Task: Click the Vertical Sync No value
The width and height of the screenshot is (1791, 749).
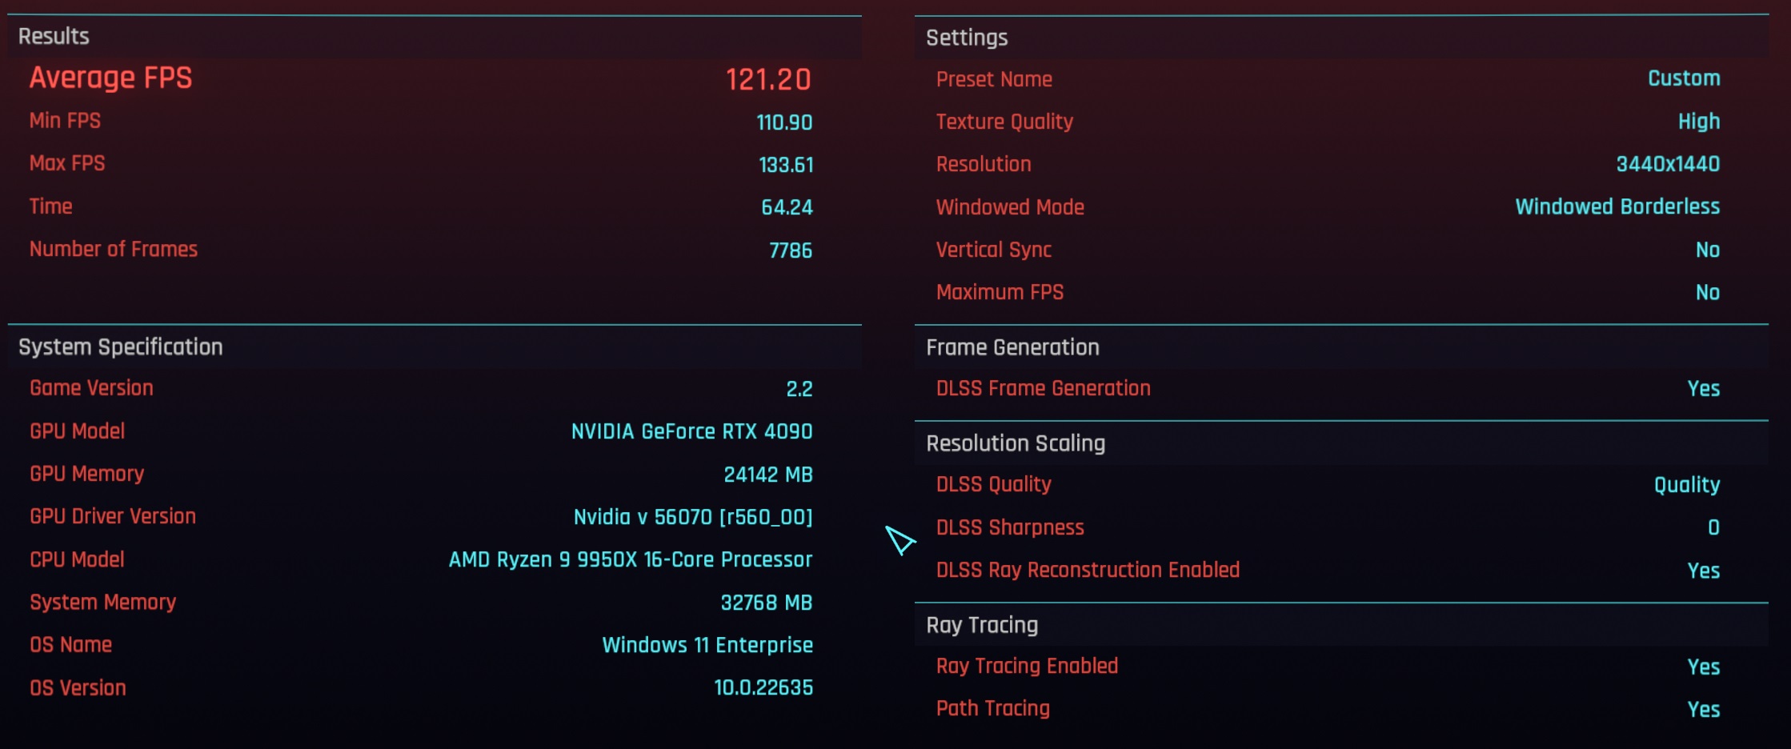Action: (x=1708, y=250)
